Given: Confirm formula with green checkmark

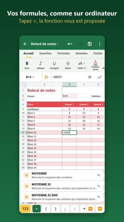Looking at the screenshot, I should click(x=100, y=77).
